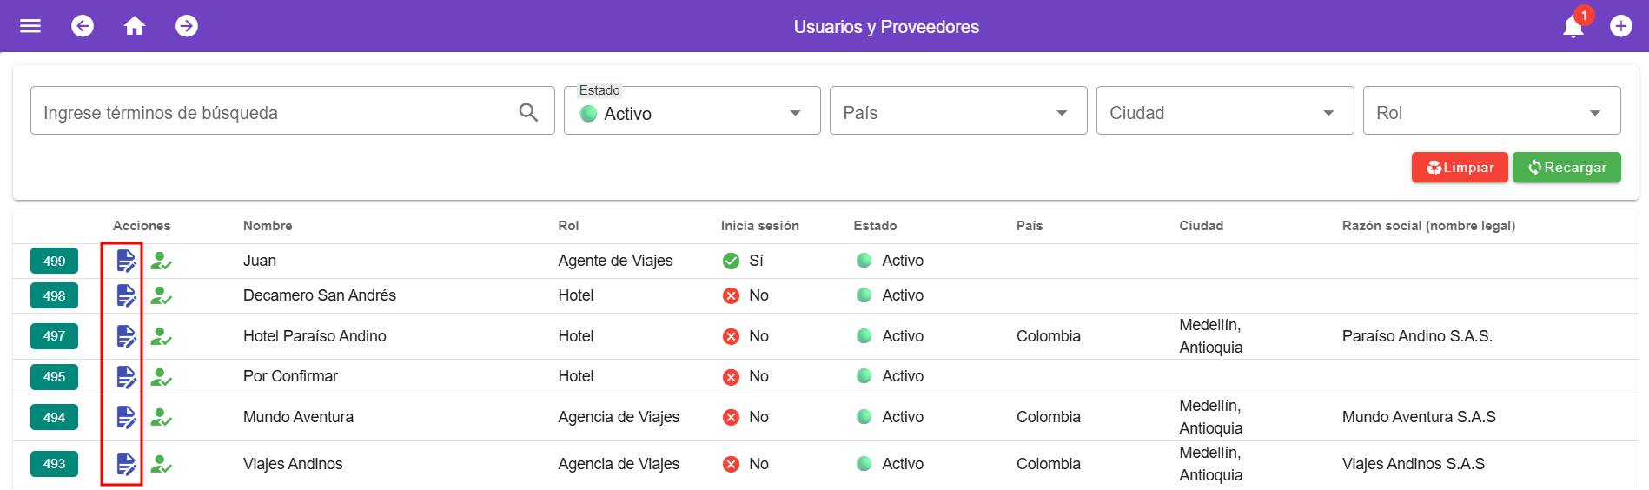1649x490 pixels.
Task: Click user check icon for Viajes Andinos
Action: tap(161, 464)
